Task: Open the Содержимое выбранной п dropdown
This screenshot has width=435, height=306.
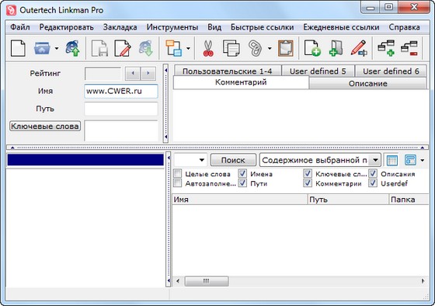Action: pos(375,160)
